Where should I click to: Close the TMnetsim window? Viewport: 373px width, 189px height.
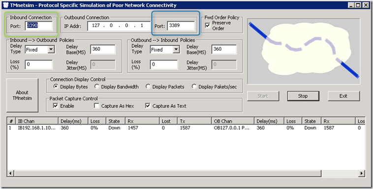(366, 5)
